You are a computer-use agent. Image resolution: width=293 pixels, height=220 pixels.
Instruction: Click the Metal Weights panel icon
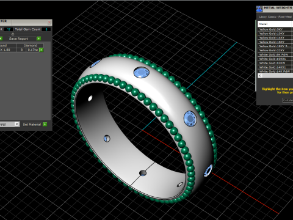click(x=259, y=9)
